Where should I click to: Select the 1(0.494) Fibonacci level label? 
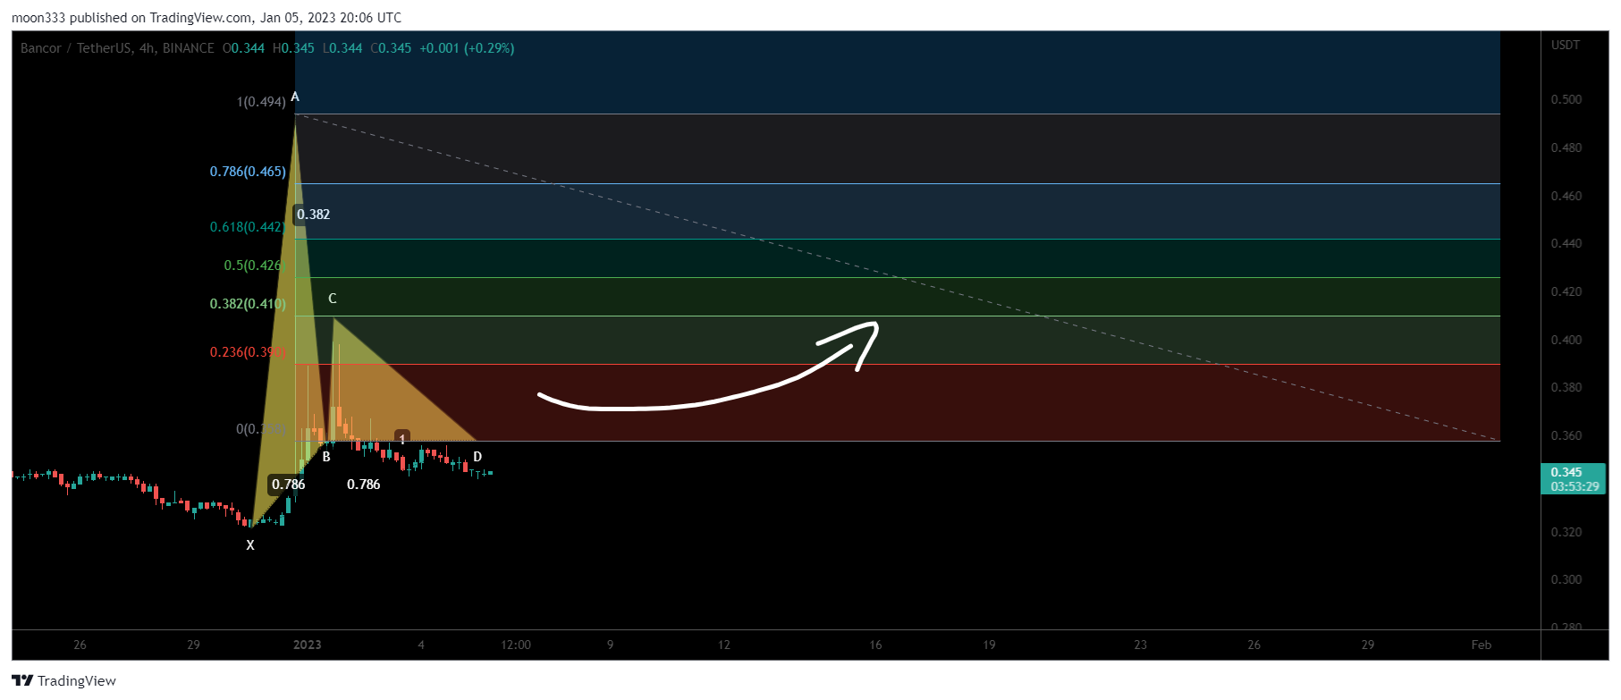261,102
